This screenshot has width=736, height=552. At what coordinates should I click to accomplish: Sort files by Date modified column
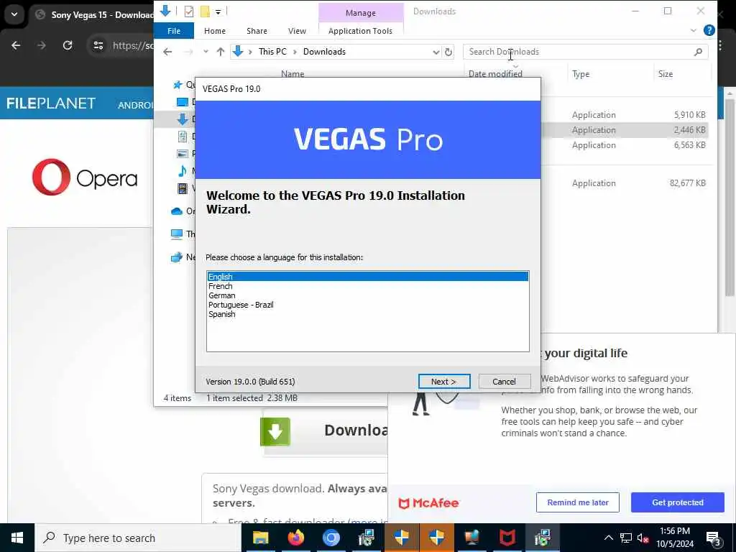[495, 74]
